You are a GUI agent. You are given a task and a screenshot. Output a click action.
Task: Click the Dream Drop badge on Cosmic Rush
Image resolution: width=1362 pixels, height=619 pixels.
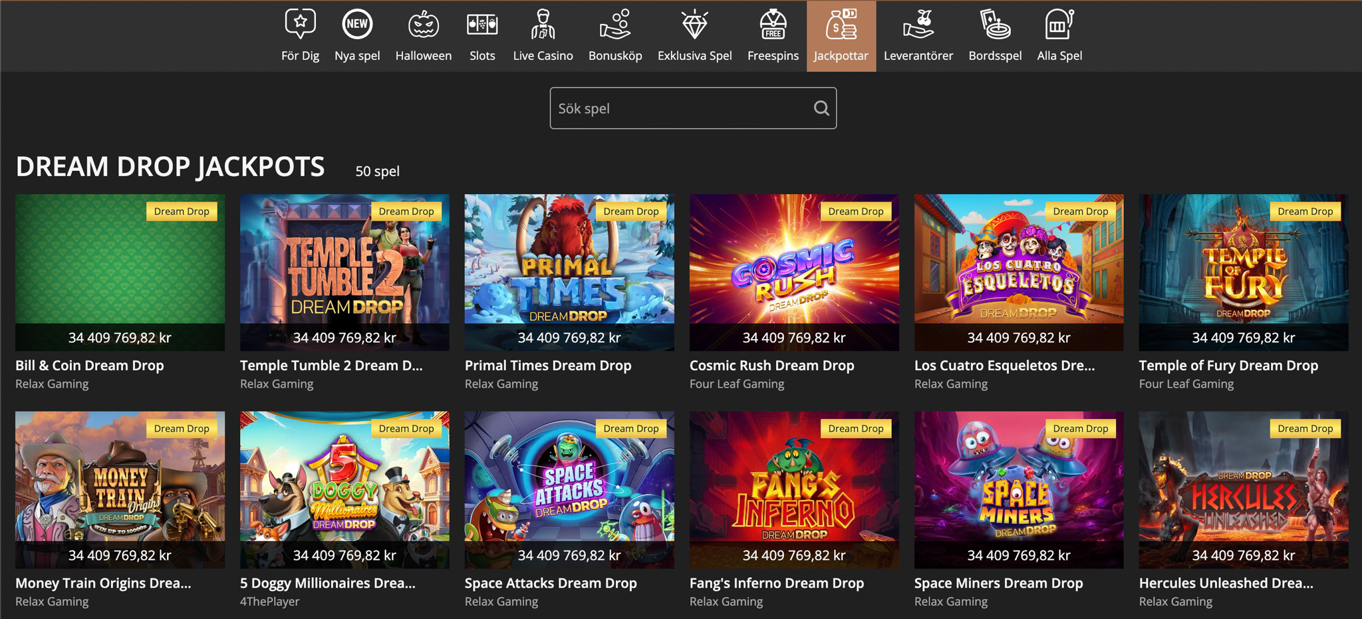[x=855, y=211]
